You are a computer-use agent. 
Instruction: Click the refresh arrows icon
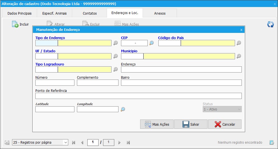click(270, 24)
